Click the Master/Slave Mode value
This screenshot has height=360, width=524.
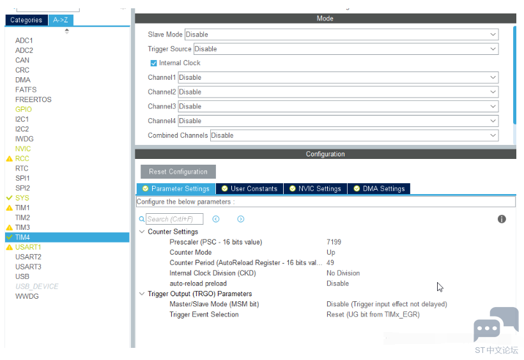(x=387, y=304)
